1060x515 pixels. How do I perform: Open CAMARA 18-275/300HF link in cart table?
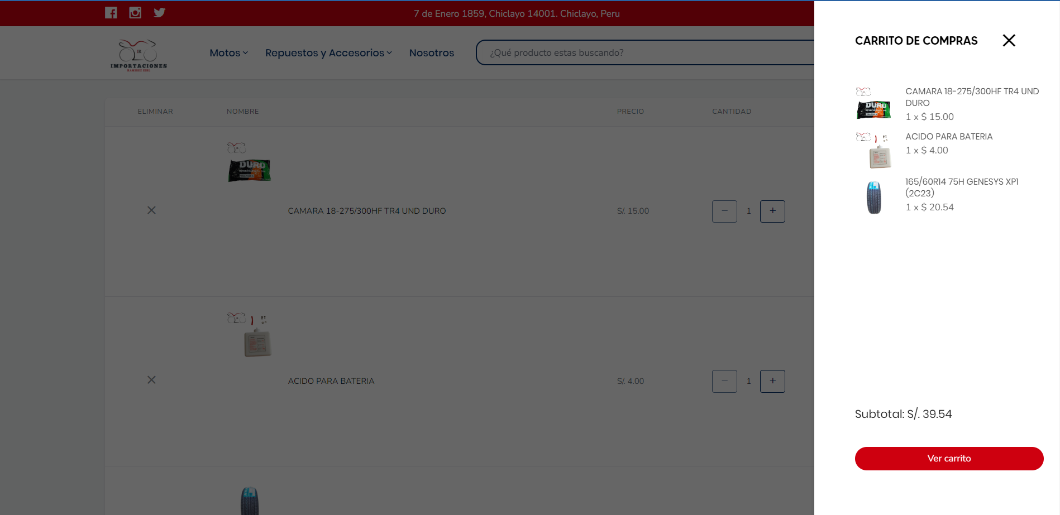click(x=366, y=211)
